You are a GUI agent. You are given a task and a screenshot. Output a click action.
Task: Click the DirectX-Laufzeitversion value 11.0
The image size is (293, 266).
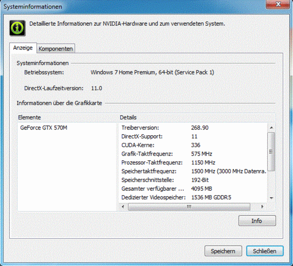pyautogui.click(x=96, y=88)
